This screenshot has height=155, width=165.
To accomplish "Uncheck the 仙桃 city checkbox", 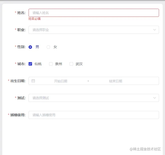I will pos(30,64).
